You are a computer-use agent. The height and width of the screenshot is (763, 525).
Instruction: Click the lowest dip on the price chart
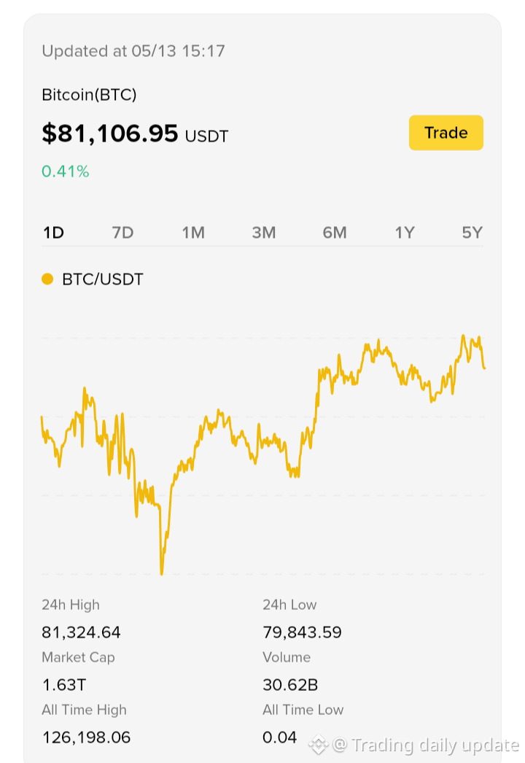[162, 573]
